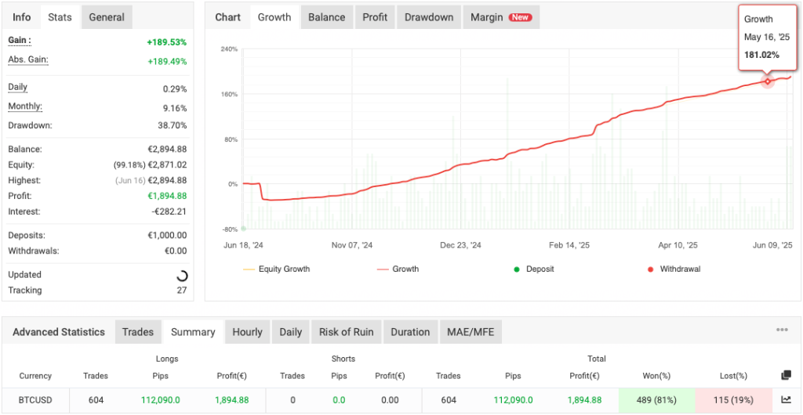This screenshot has width=803, height=415.
Task: Click the Currency column header
Action: pyautogui.click(x=35, y=376)
